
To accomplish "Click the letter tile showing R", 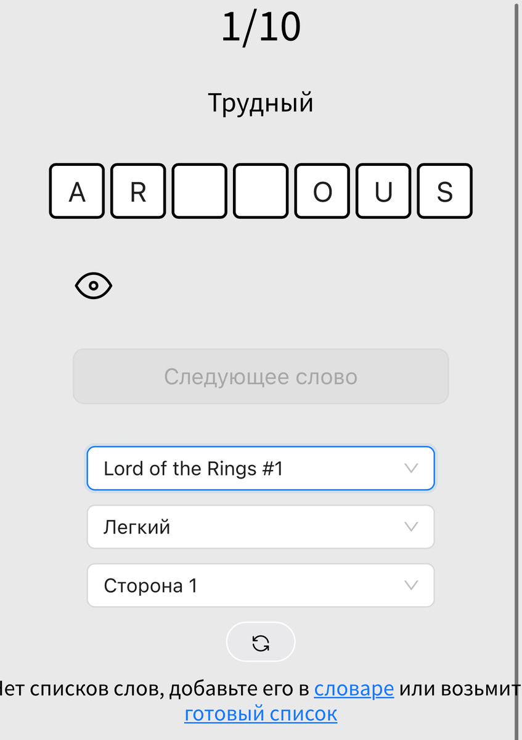I will (x=137, y=191).
